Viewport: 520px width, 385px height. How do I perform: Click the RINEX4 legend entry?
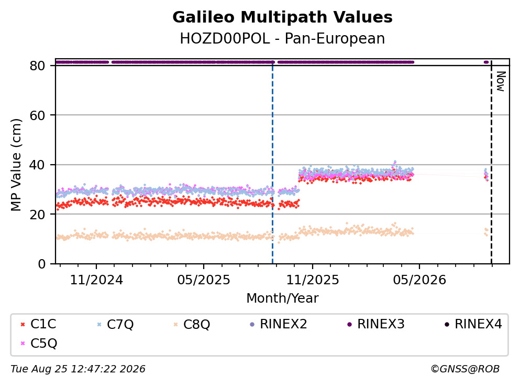coord(473,324)
